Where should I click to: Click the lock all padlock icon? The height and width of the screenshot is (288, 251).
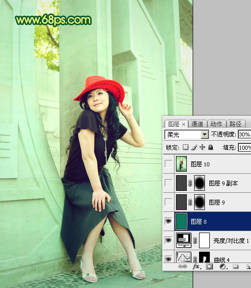click(x=211, y=147)
